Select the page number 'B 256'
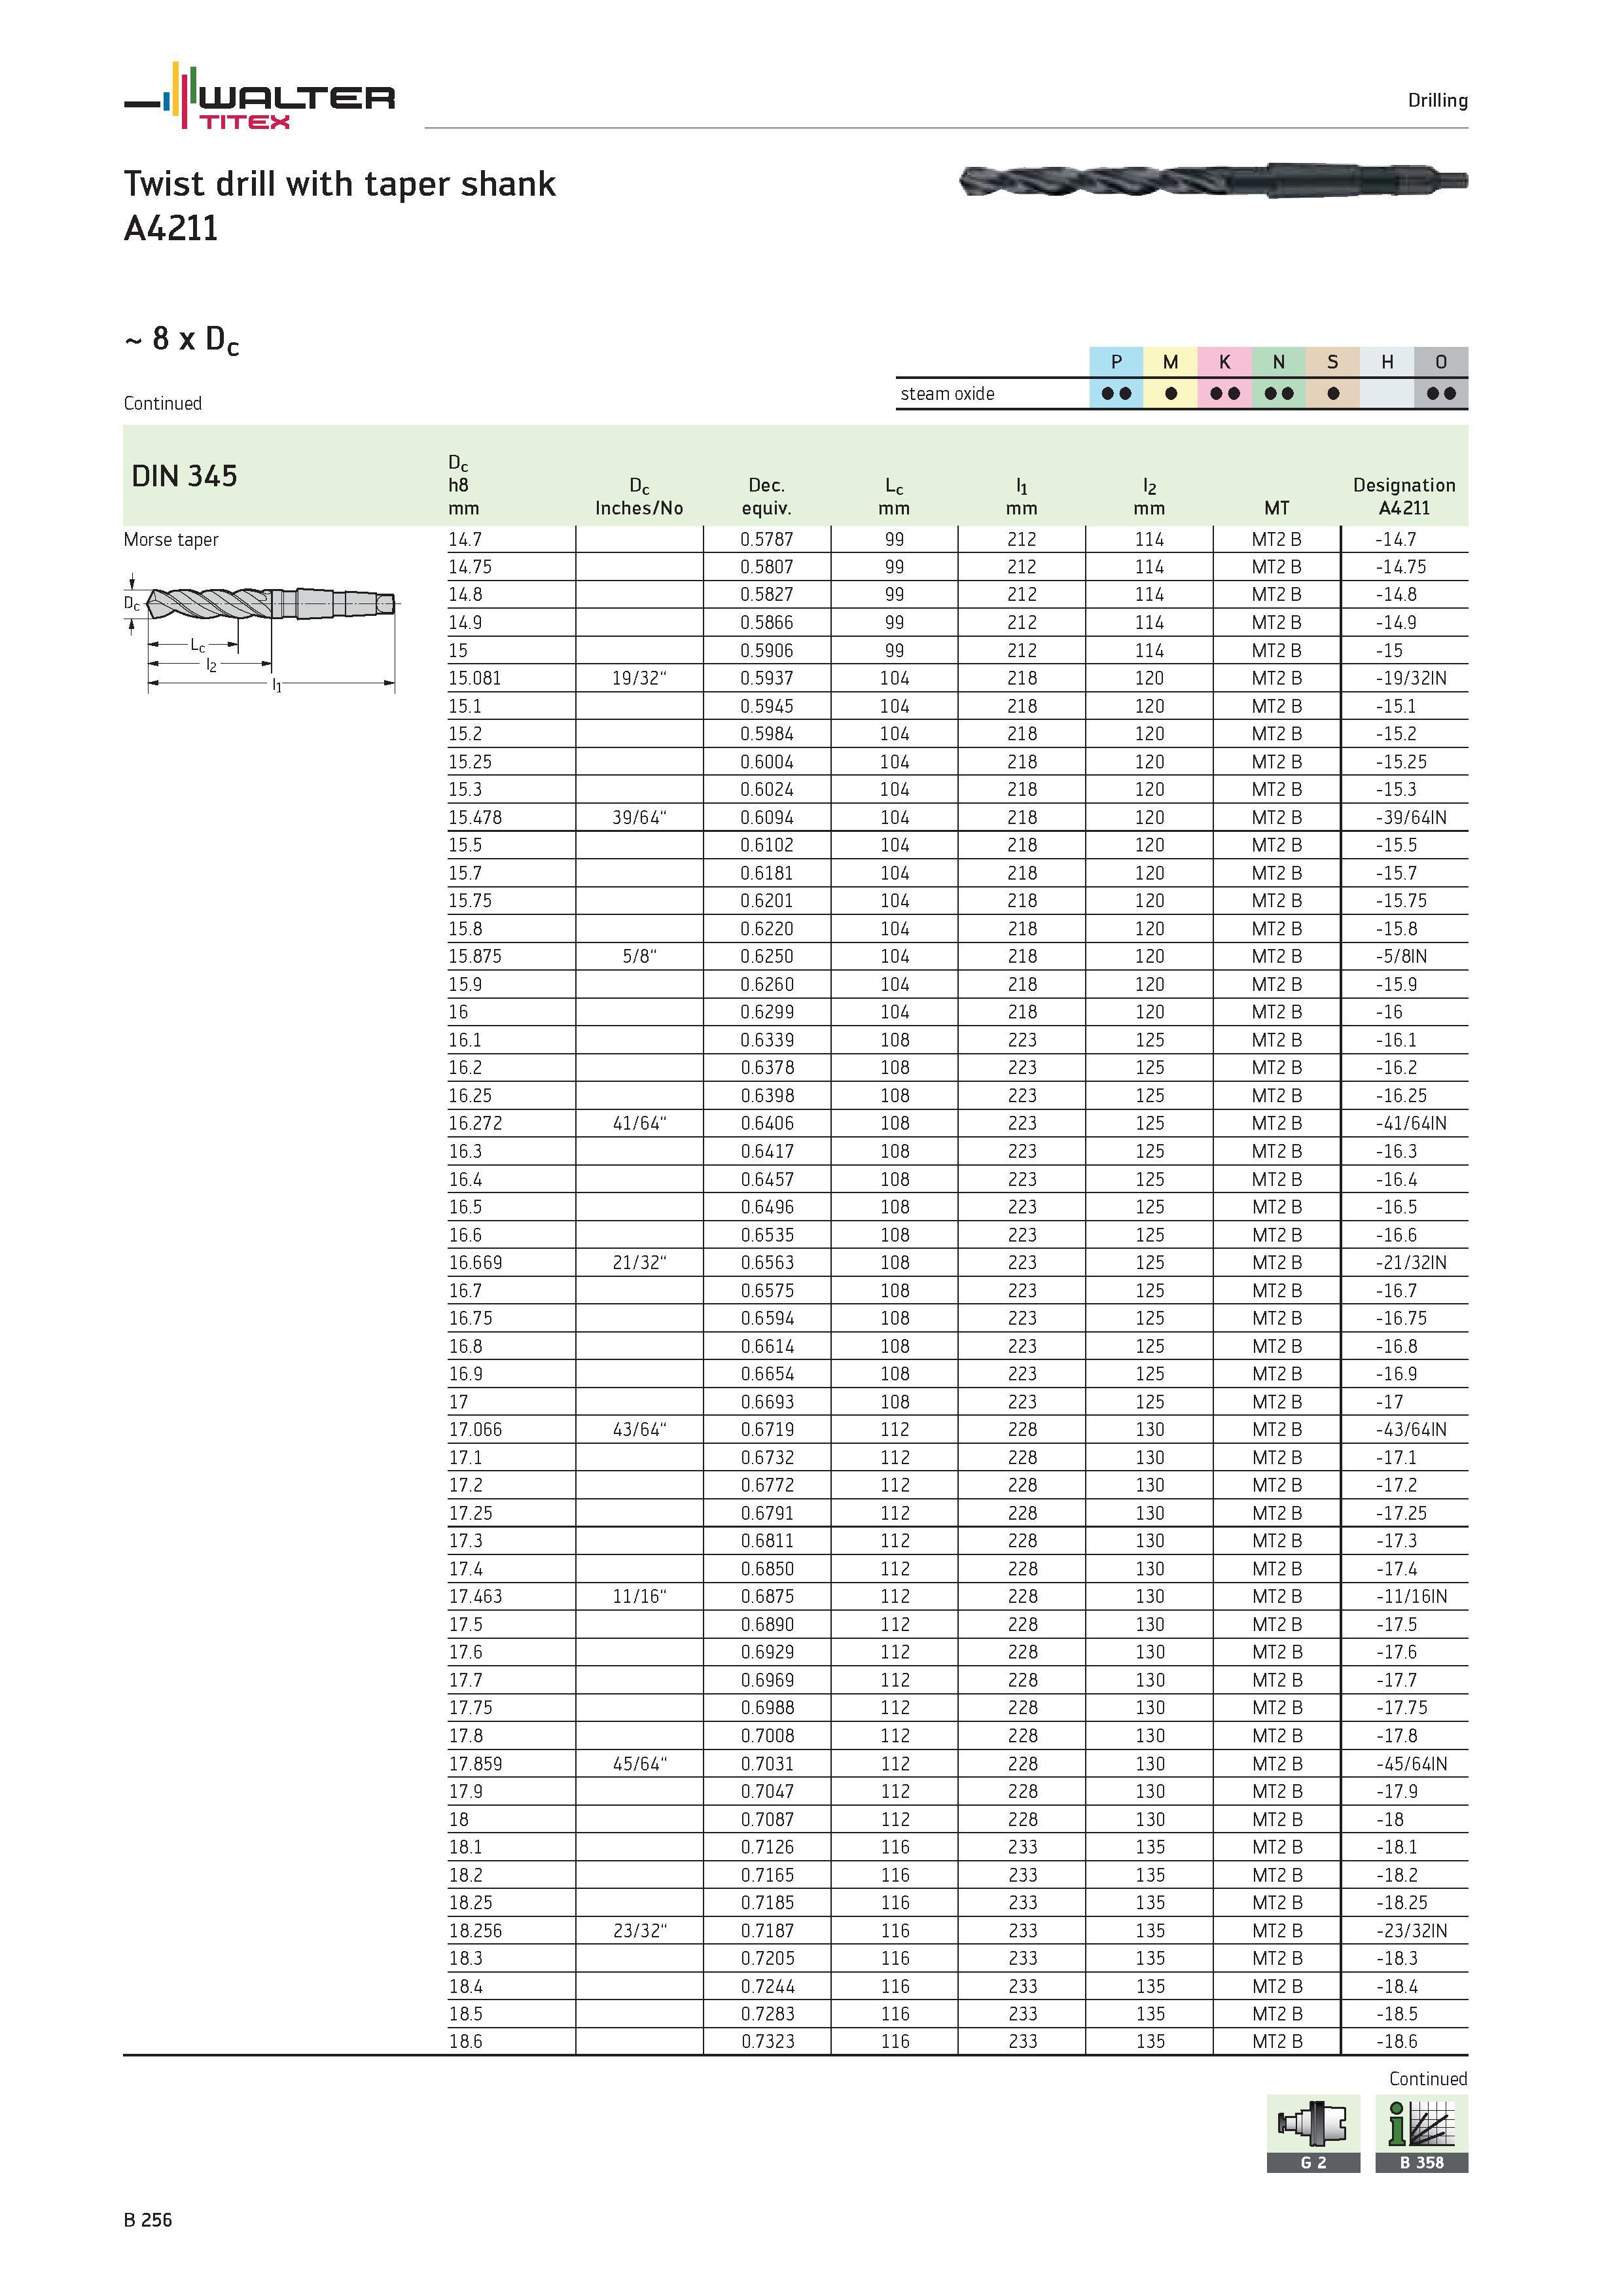1623x2296 pixels. click(x=148, y=2220)
